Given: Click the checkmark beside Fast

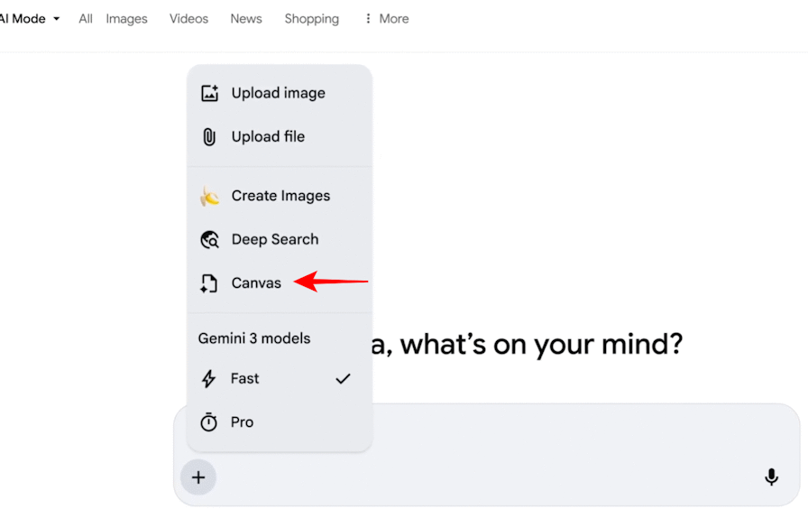Looking at the screenshot, I should (x=344, y=378).
